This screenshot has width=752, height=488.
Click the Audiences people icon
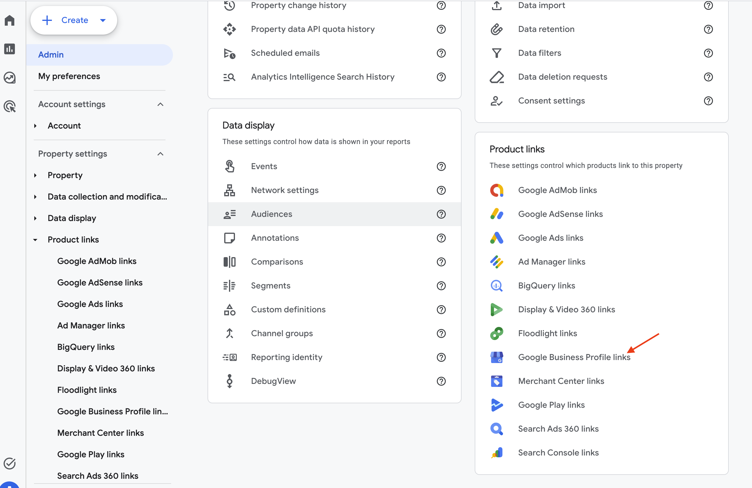[230, 214]
